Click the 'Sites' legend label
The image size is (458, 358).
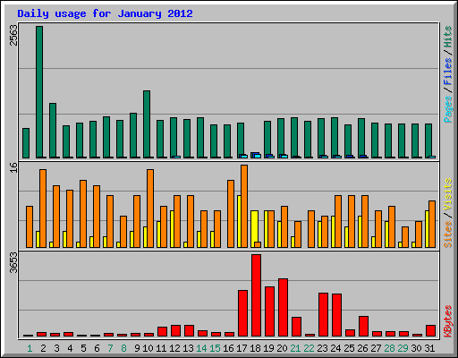(448, 234)
